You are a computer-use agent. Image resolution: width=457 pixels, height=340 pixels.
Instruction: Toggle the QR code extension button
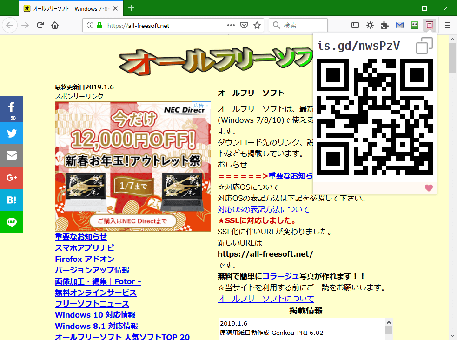click(x=429, y=26)
